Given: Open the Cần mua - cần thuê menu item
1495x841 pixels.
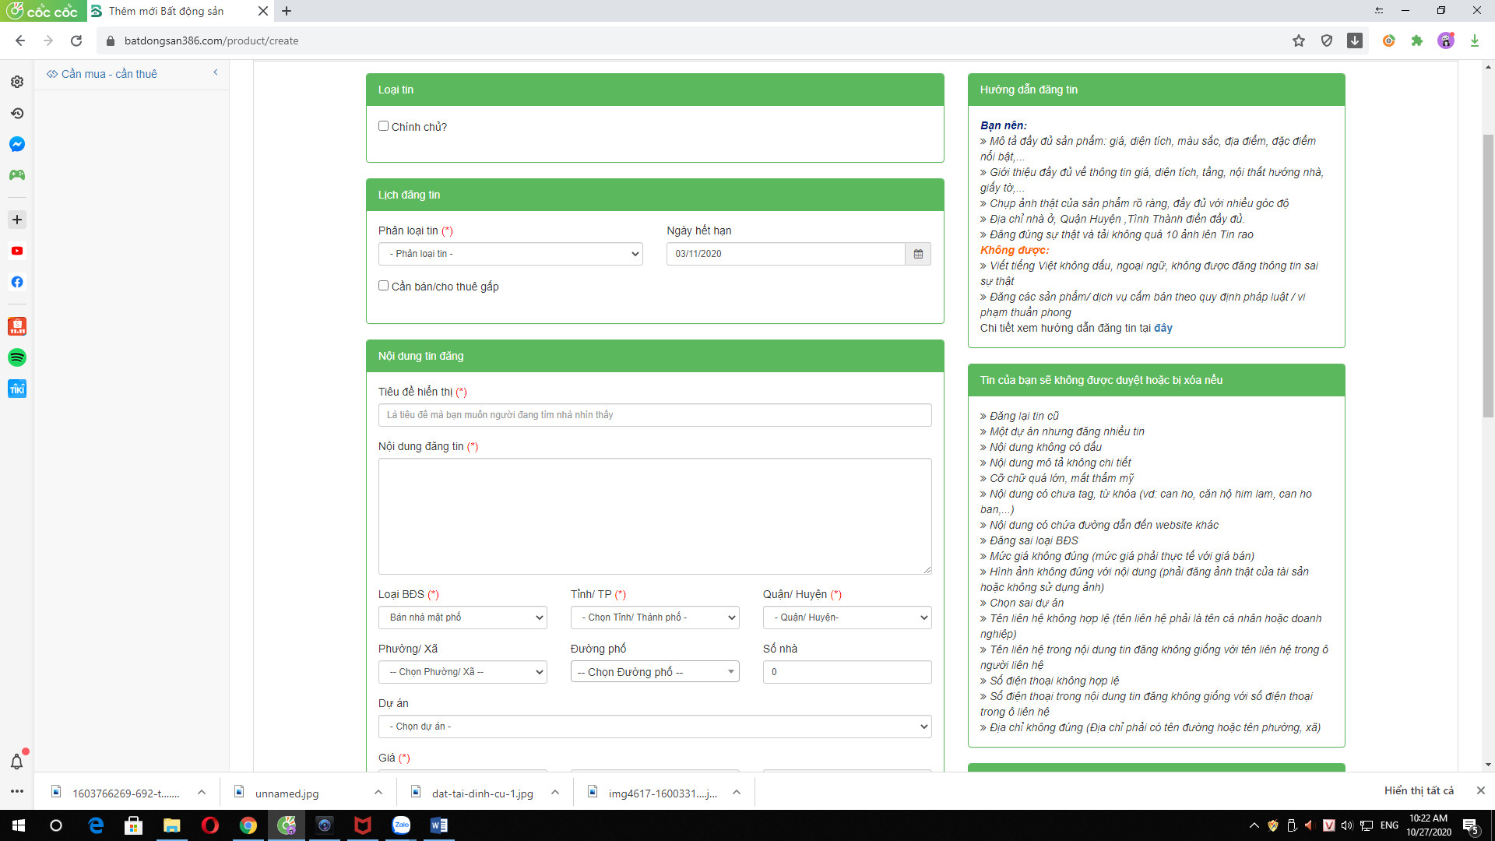Looking at the screenshot, I should click(109, 74).
